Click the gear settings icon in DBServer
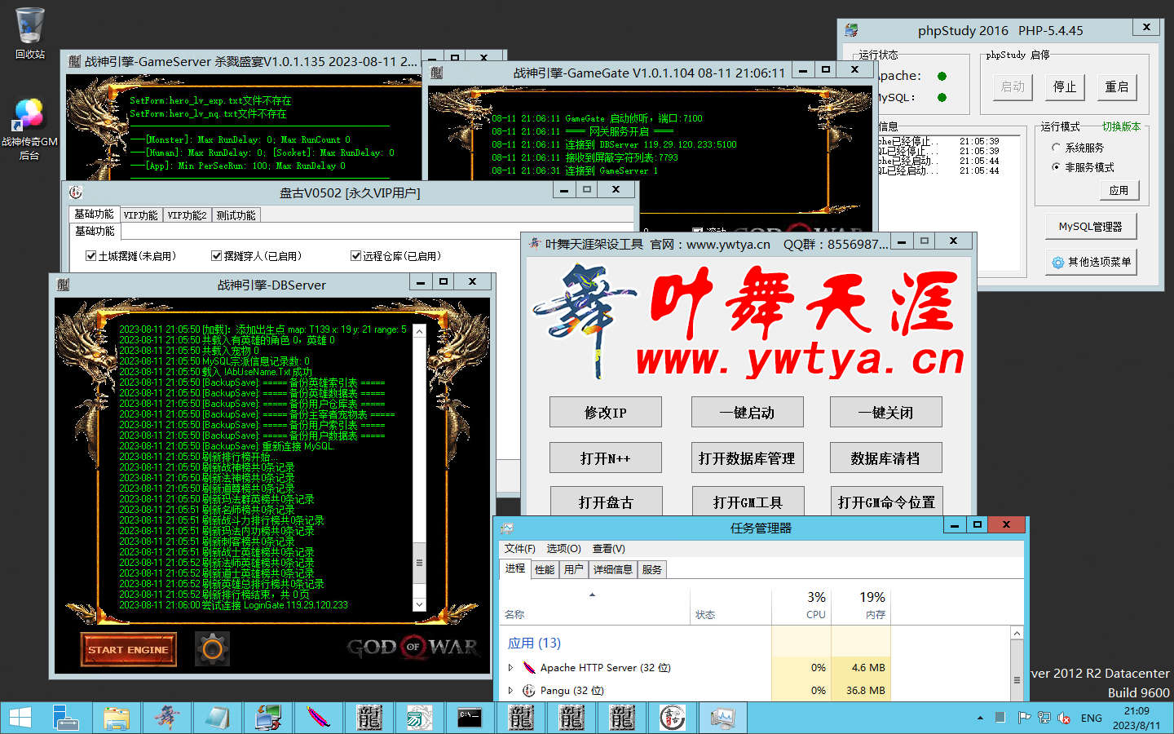The width and height of the screenshot is (1174, 734). pyautogui.click(x=212, y=649)
